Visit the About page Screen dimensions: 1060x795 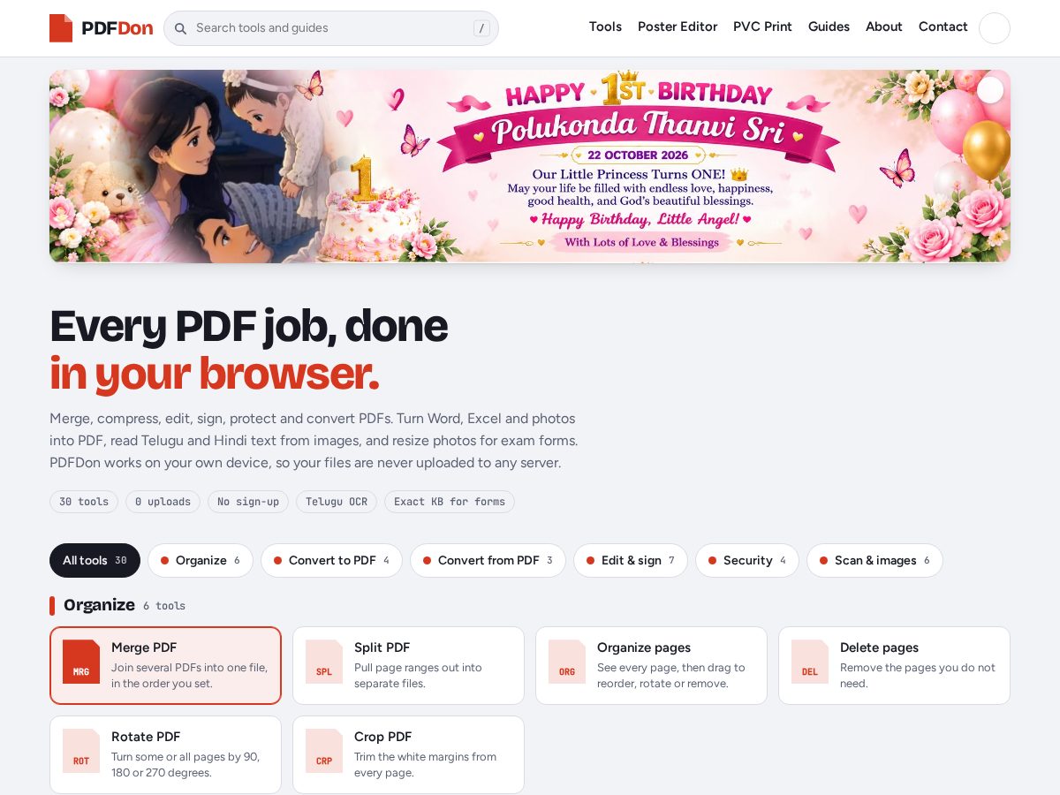[883, 26]
